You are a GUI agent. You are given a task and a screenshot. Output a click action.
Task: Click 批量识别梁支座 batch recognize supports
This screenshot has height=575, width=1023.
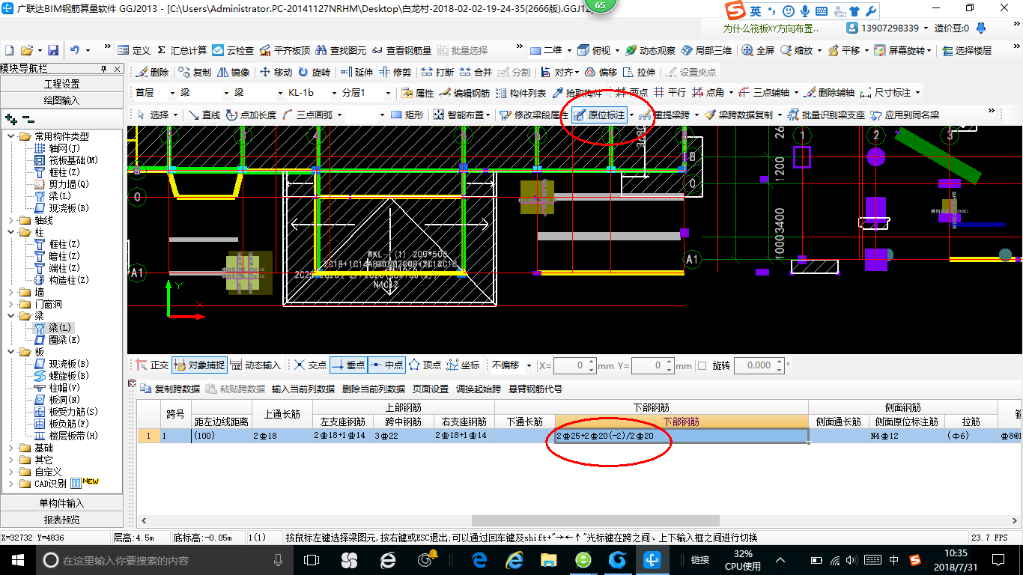(826, 115)
